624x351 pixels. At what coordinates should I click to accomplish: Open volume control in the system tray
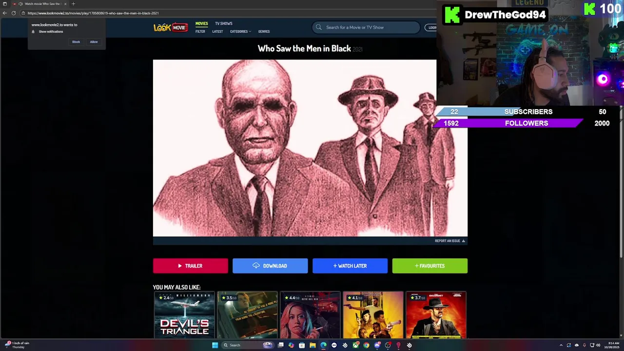pos(598,345)
